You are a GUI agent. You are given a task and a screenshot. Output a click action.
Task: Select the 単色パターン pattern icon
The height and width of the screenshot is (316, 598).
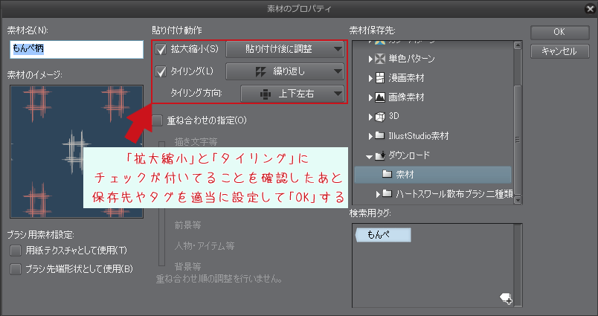click(380, 59)
